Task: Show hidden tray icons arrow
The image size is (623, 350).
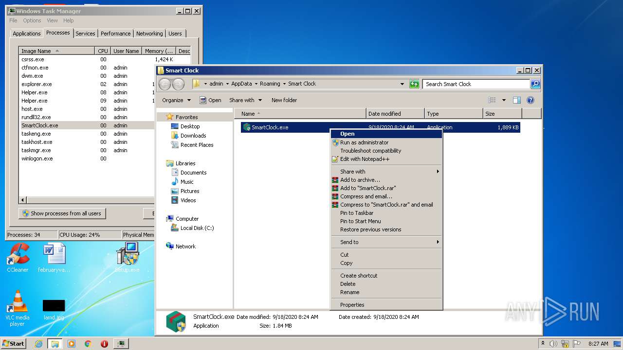Action: click(x=543, y=344)
